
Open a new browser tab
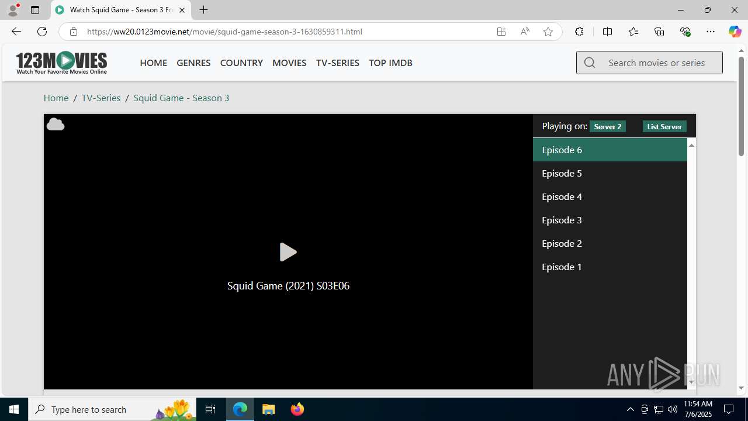[x=203, y=10]
